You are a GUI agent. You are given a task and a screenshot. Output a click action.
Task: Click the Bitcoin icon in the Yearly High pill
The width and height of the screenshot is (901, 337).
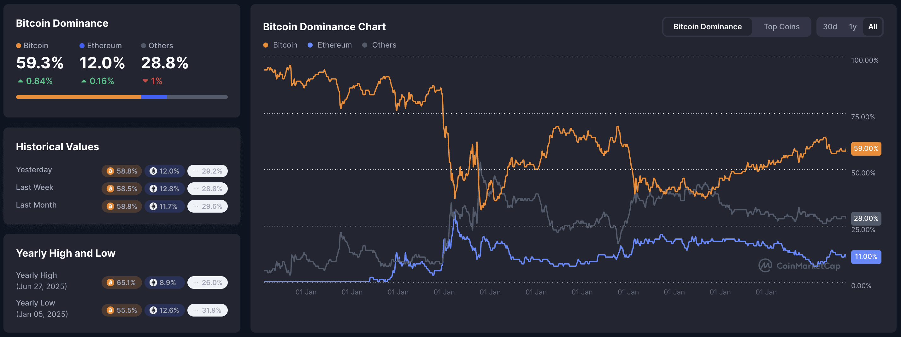tap(110, 282)
